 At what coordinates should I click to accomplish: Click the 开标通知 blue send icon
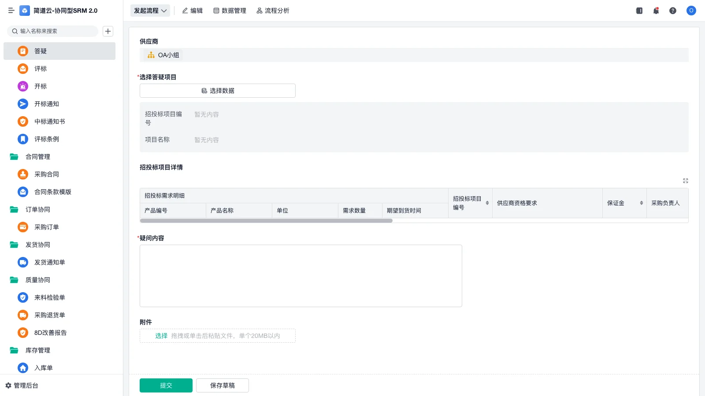pos(23,104)
